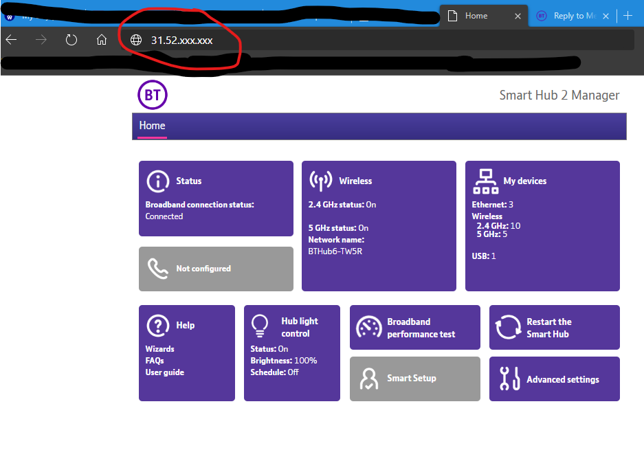Viewport: 644px width, 472px height.
Task: Reload the page with refresh icon
Action: click(x=71, y=40)
